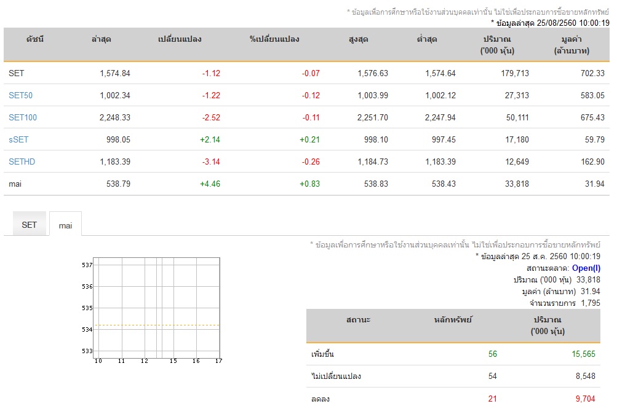Image resolution: width=617 pixels, height=409 pixels.
Task: Select SET100 last value 2,248.33
Action: pyautogui.click(x=115, y=117)
